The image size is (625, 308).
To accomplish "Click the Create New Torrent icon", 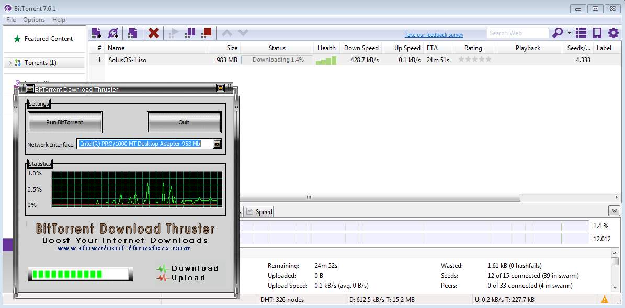I will click(x=132, y=33).
